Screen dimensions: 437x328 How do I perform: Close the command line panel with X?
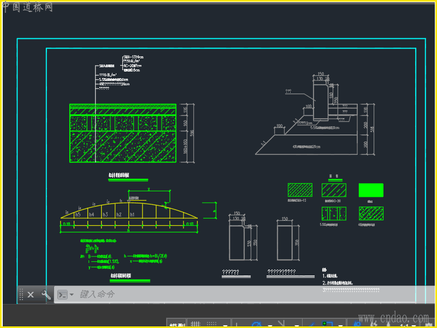tap(31, 295)
